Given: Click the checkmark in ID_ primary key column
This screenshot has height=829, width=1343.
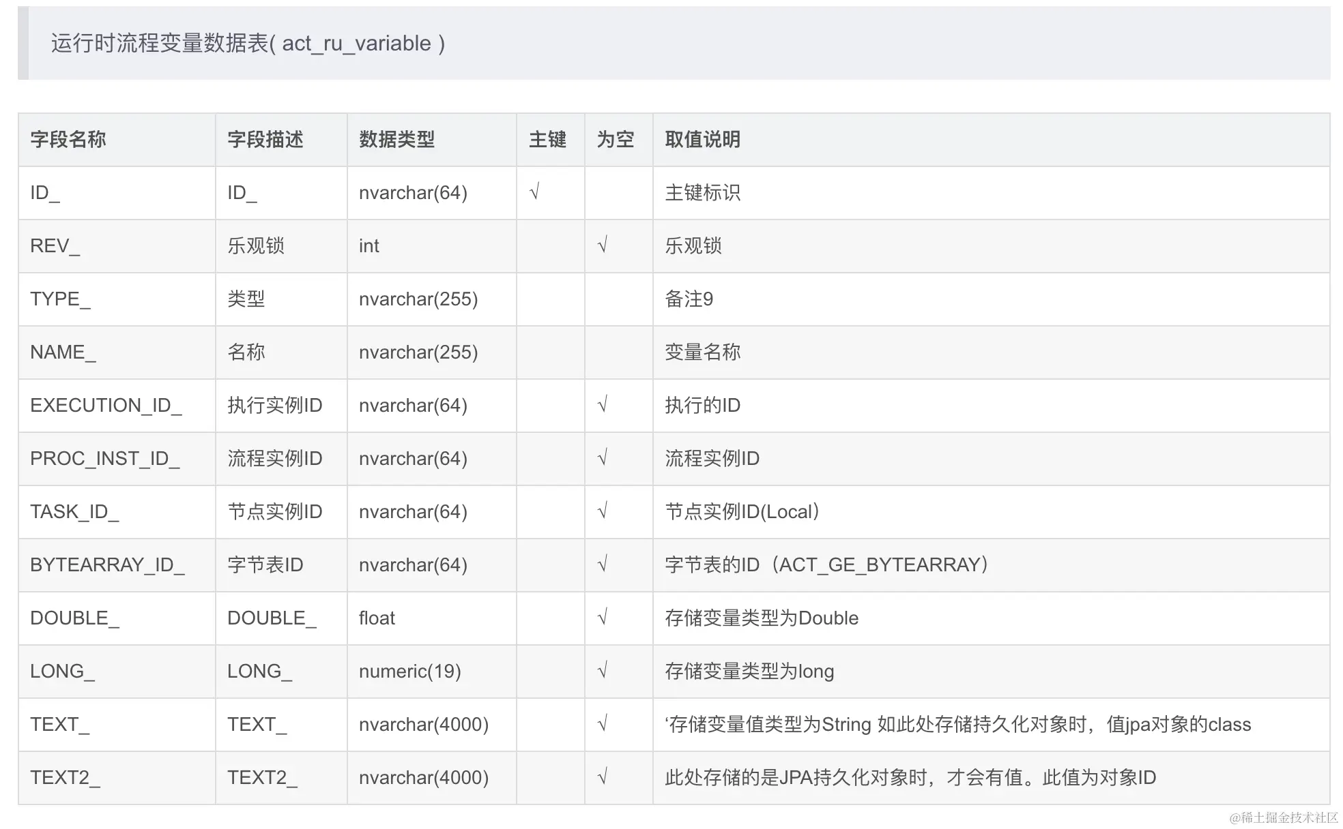Looking at the screenshot, I should [534, 193].
